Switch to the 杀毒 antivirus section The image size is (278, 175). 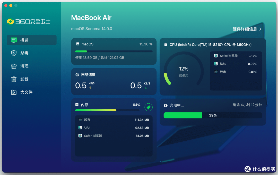coord(32,53)
